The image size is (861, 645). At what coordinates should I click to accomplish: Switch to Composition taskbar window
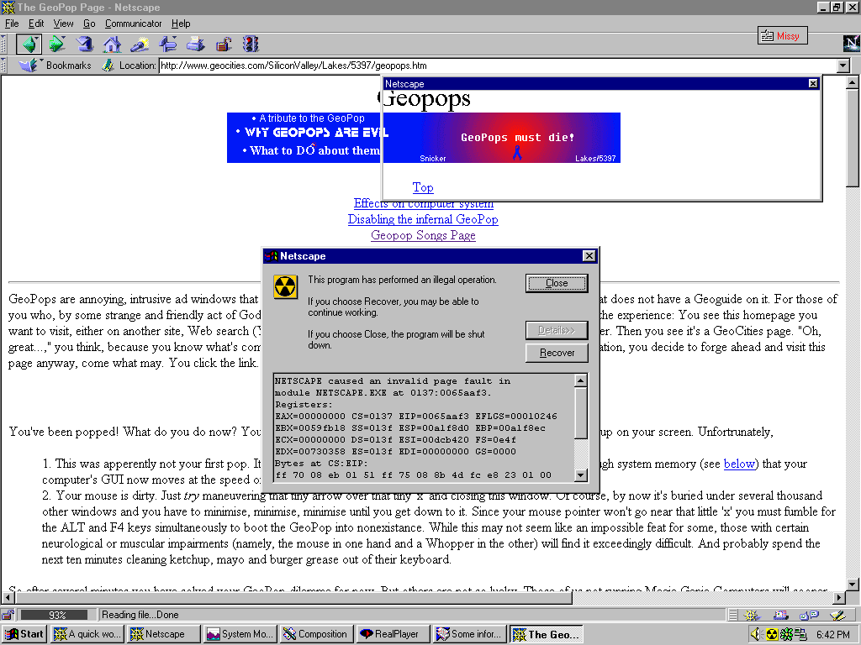coord(316,634)
